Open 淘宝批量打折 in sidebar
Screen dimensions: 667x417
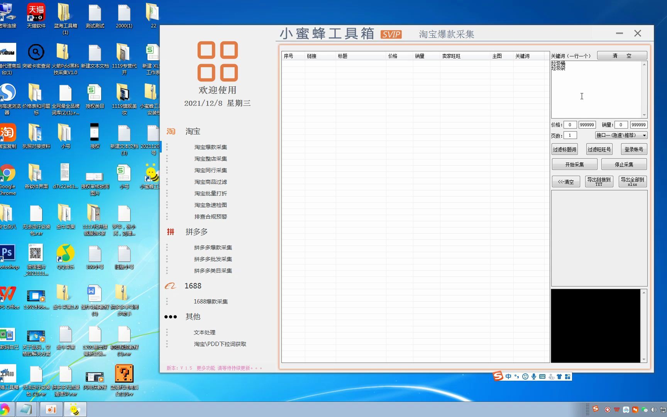click(210, 193)
